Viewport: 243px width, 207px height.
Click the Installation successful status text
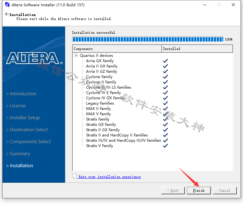tap(94, 32)
